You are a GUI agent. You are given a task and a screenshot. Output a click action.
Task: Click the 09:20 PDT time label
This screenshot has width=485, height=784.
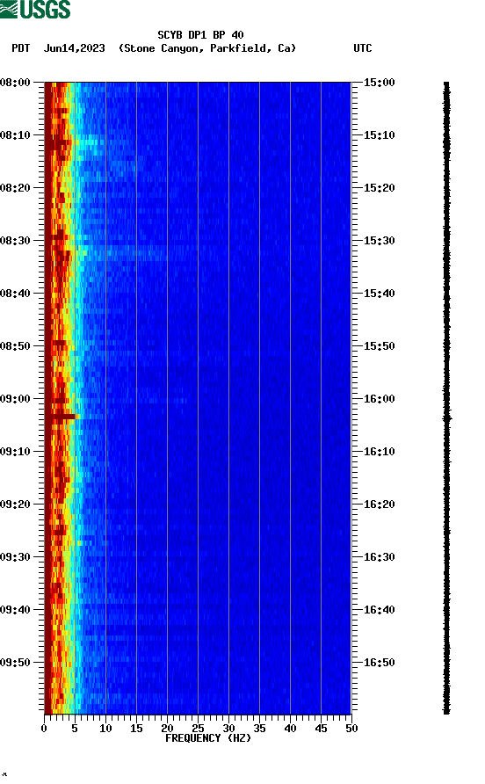(x=16, y=505)
